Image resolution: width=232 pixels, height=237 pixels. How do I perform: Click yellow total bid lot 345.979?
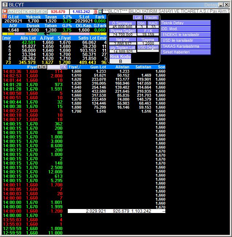click(27, 63)
